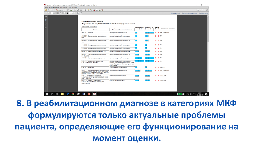Click the zoom percentage field

coord(71,13)
